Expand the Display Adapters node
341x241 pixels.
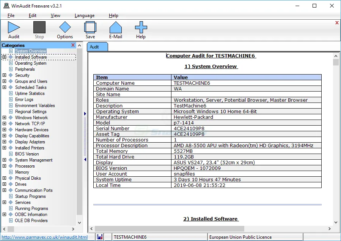pyautogui.click(x=4, y=141)
